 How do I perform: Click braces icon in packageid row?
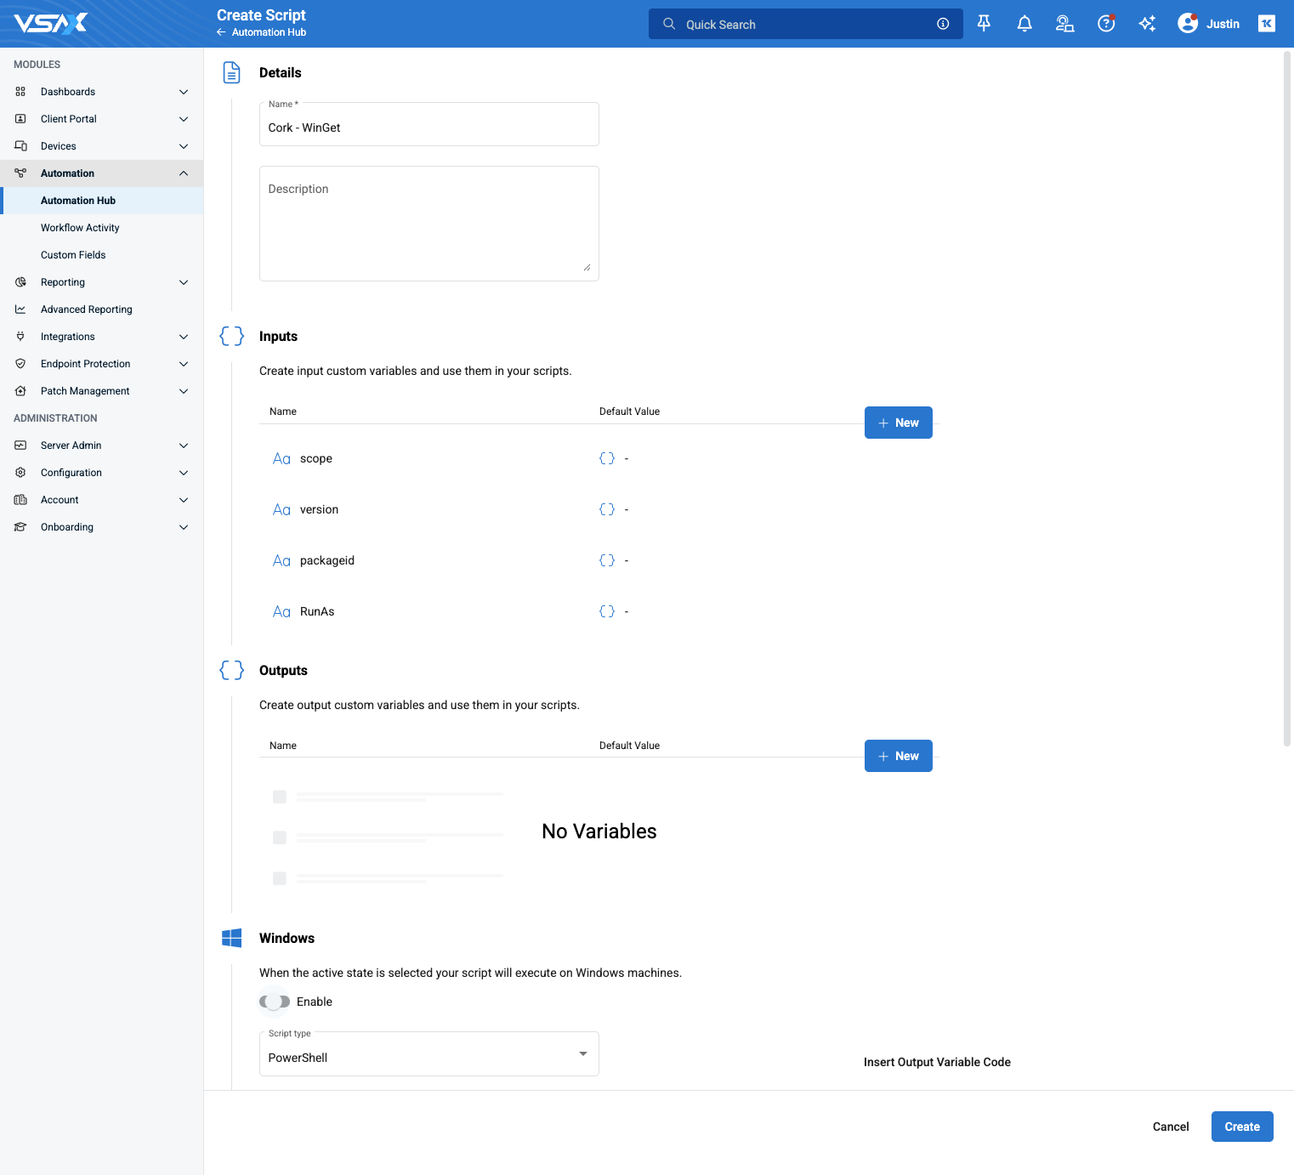tap(607, 560)
